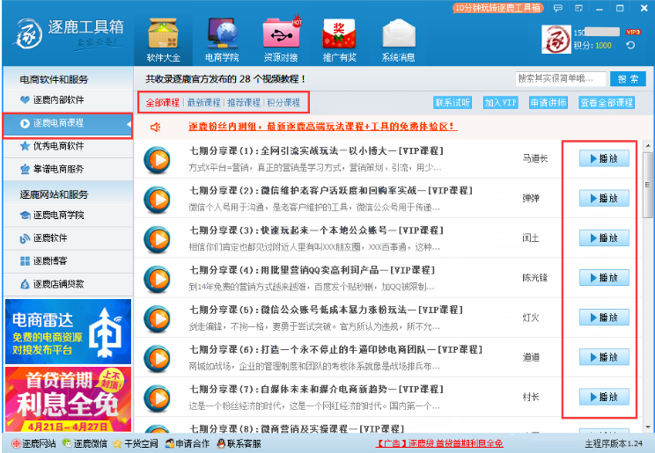Switch to 全部课程 tab
Screen dimensions: 655x453
click(163, 102)
